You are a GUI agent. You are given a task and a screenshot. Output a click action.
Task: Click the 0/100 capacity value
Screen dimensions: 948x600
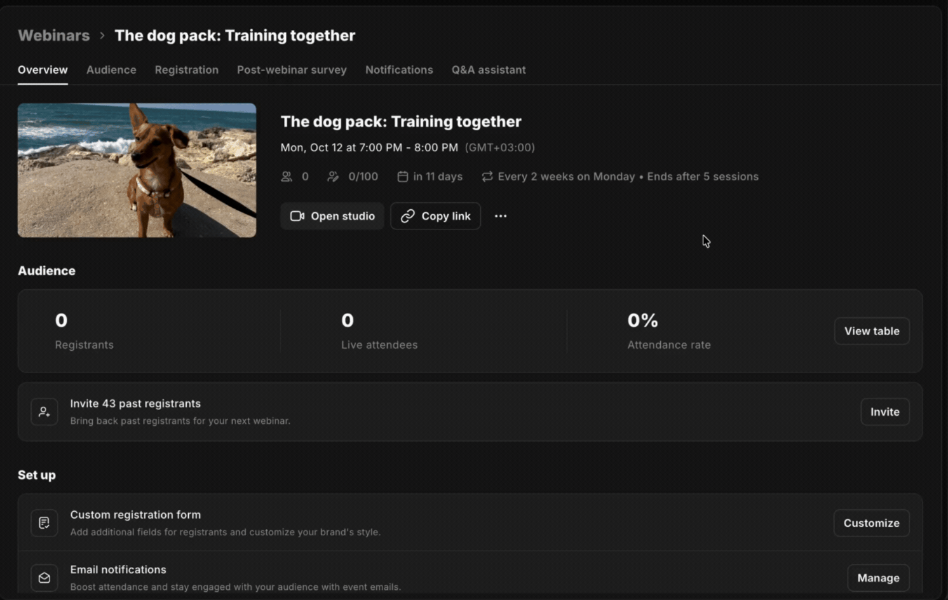[363, 177]
